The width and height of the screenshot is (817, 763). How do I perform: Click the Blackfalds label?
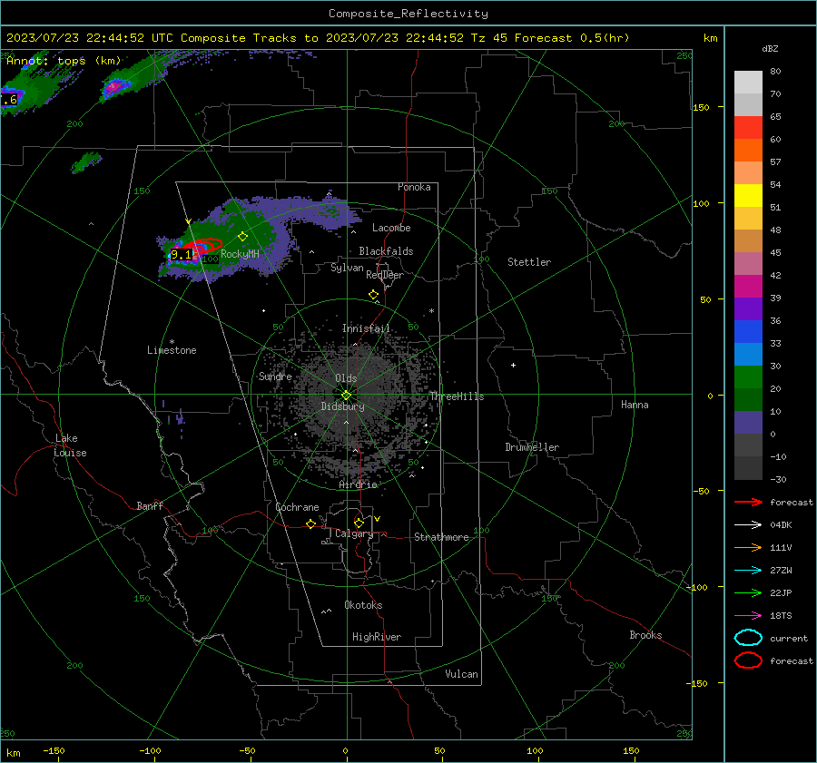(386, 251)
